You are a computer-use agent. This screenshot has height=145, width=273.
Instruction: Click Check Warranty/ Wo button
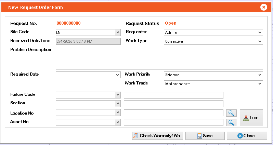[157, 136]
